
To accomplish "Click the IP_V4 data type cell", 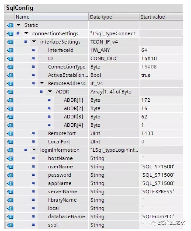I will tap(114, 84).
